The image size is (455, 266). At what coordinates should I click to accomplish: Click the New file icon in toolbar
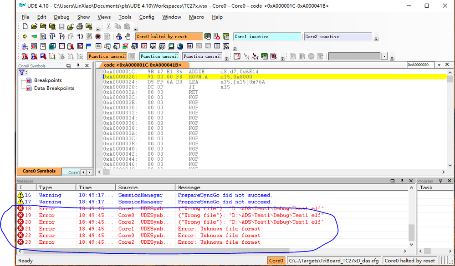(x=25, y=27)
